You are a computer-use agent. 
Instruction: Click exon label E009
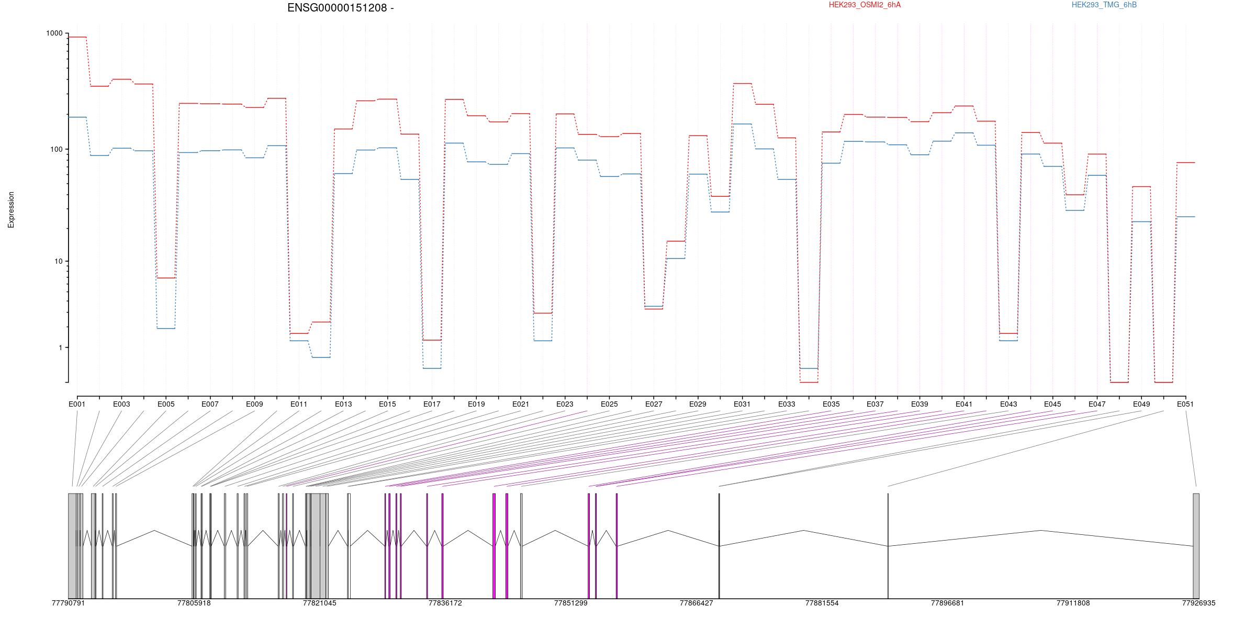pyautogui.click(x=254, y=404)
